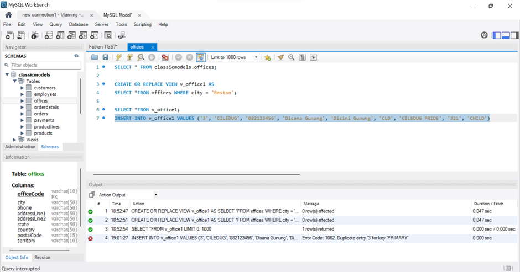Toggle the bottom output panel visibility

coord(506,35)
